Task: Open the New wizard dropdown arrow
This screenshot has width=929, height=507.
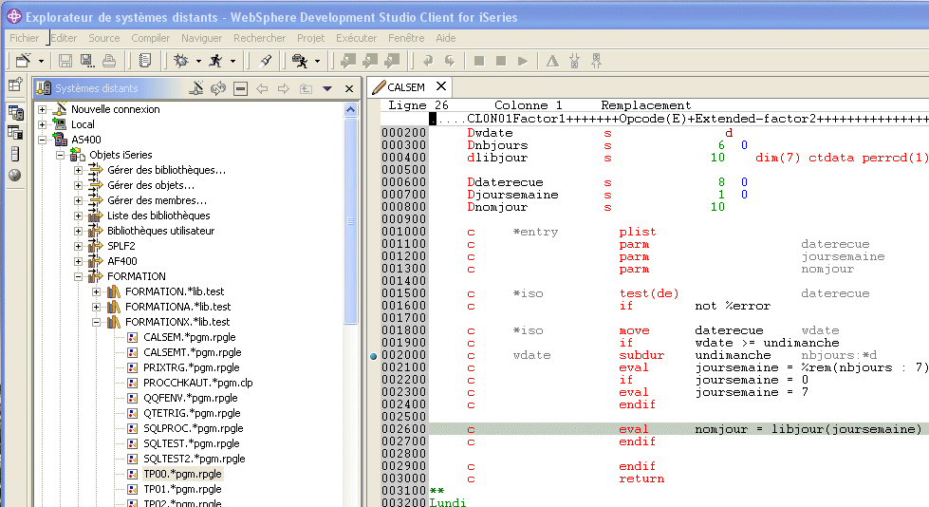Action: [x=41, y=61]
